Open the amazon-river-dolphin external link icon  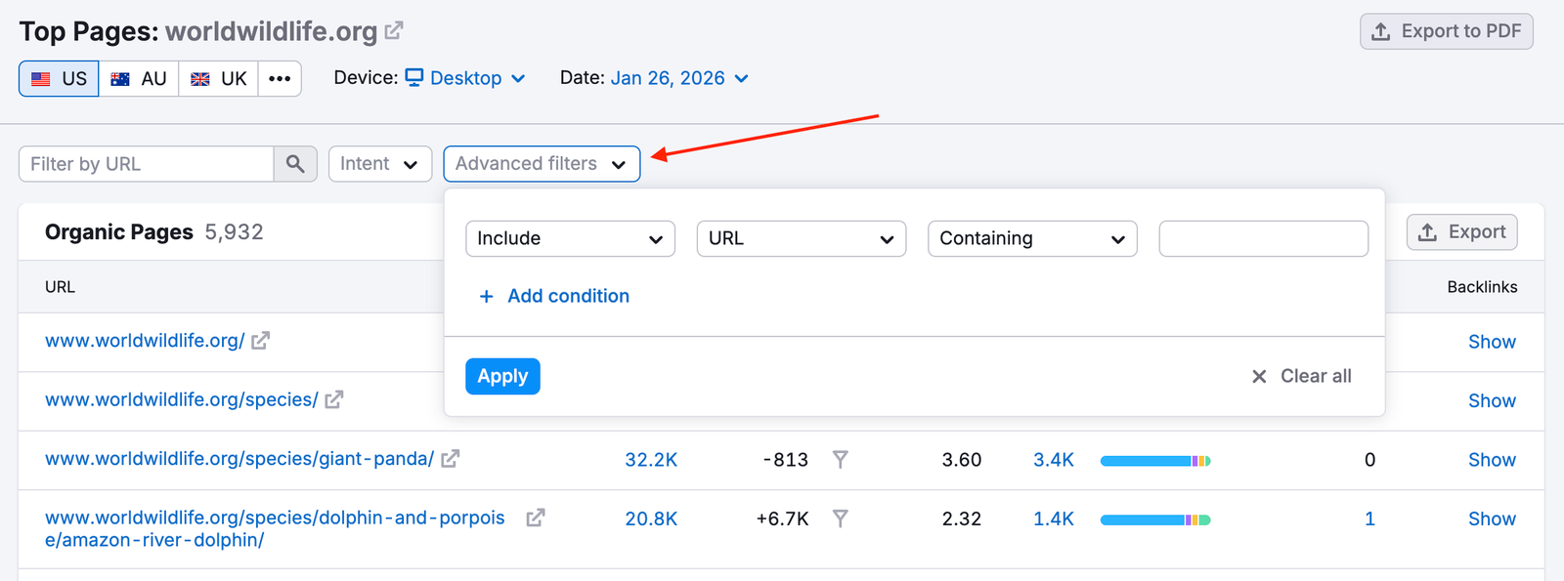pos(535,519)
